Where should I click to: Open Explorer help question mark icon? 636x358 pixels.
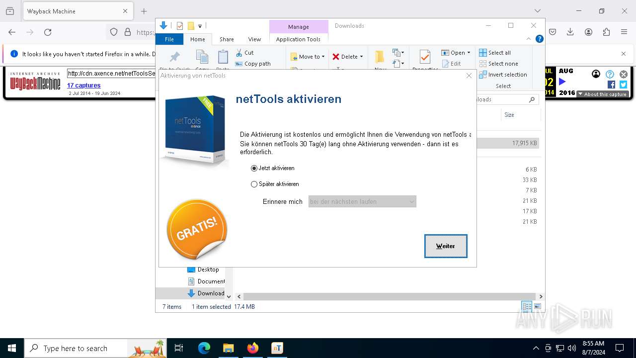[539, 39]
